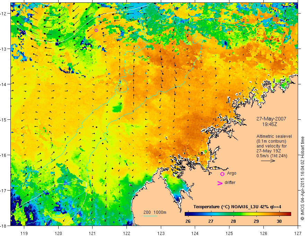Click the IMOS copyright timestamp text
Viewport: 305px width, 236px height.
point(302,178)
